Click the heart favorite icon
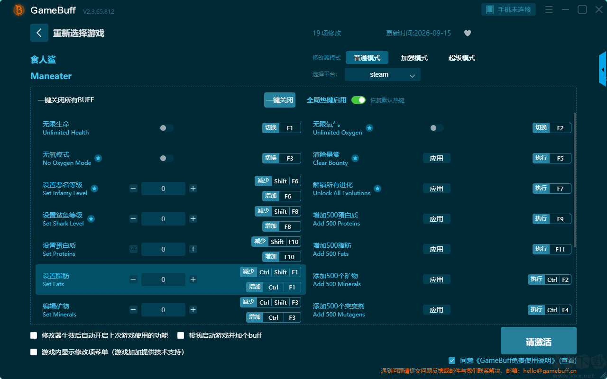The width and height of the screenshot is (607, 379). pos(468,33)
